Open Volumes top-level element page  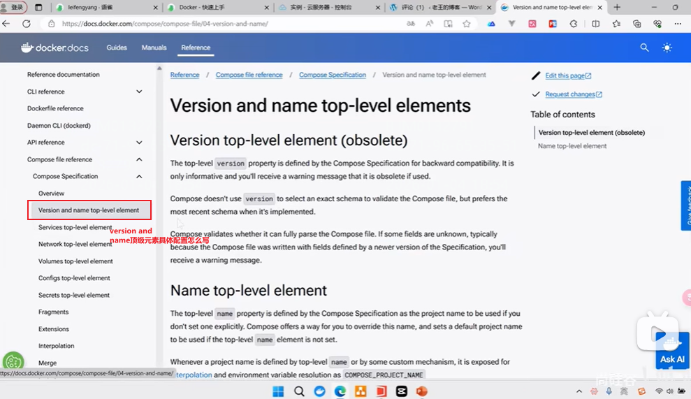(75, 261)
